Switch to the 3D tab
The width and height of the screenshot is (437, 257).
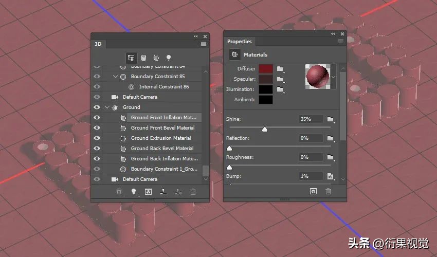coord(98,44)
